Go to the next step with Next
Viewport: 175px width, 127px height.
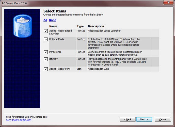pos(144,119)
